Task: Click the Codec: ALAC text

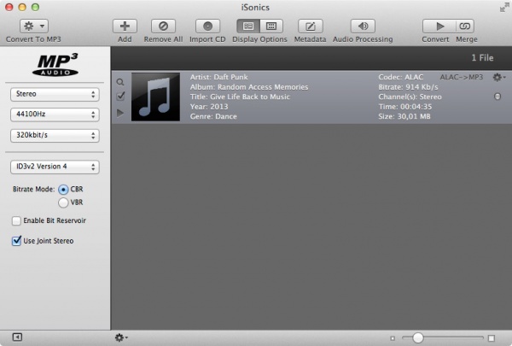Action: (401, 77)
